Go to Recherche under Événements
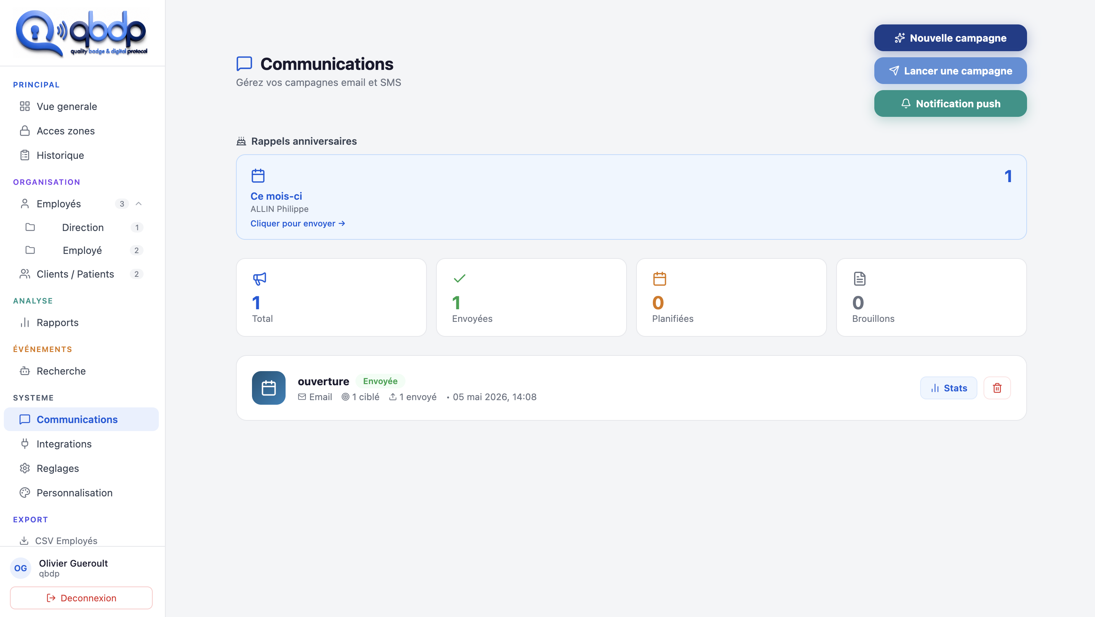 (x=81, y=371)
